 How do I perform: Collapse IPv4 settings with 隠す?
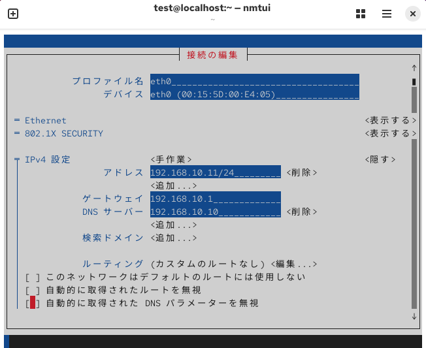coord(380,159)
